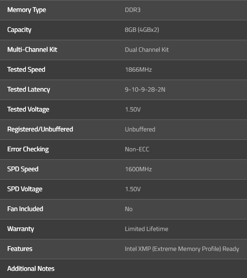247x278 pixels.
Task: Select the Non-ECC value
Action: (x=137, y=149)
